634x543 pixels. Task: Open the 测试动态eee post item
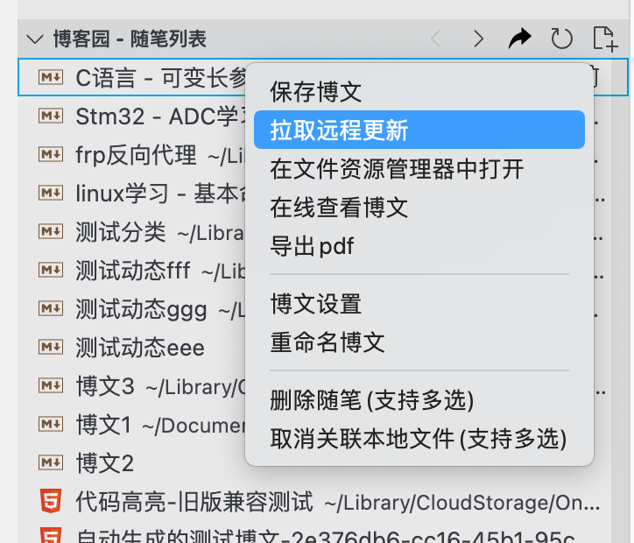[139, 348]
